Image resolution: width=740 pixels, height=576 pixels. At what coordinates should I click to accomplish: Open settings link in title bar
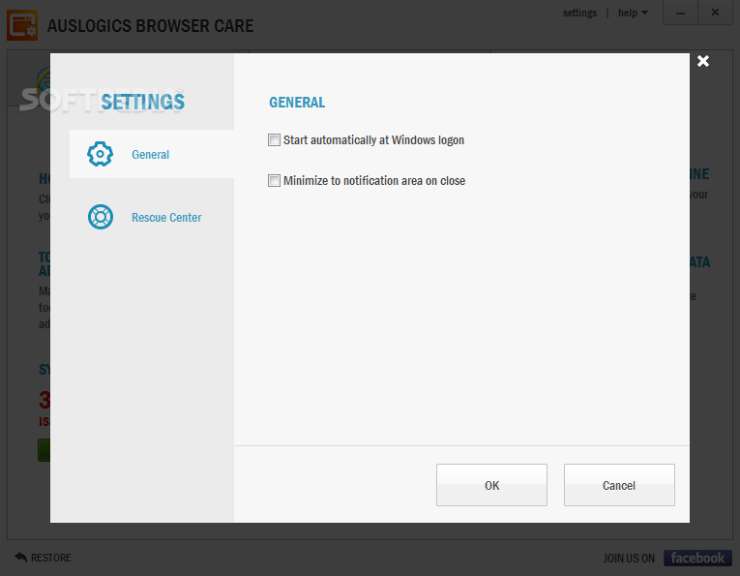pos(579,13)
